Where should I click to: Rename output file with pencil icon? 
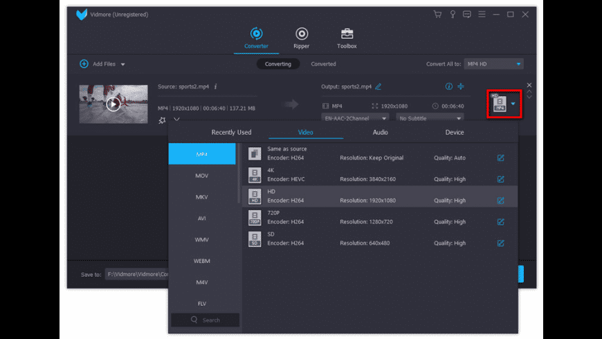[378, 86]
